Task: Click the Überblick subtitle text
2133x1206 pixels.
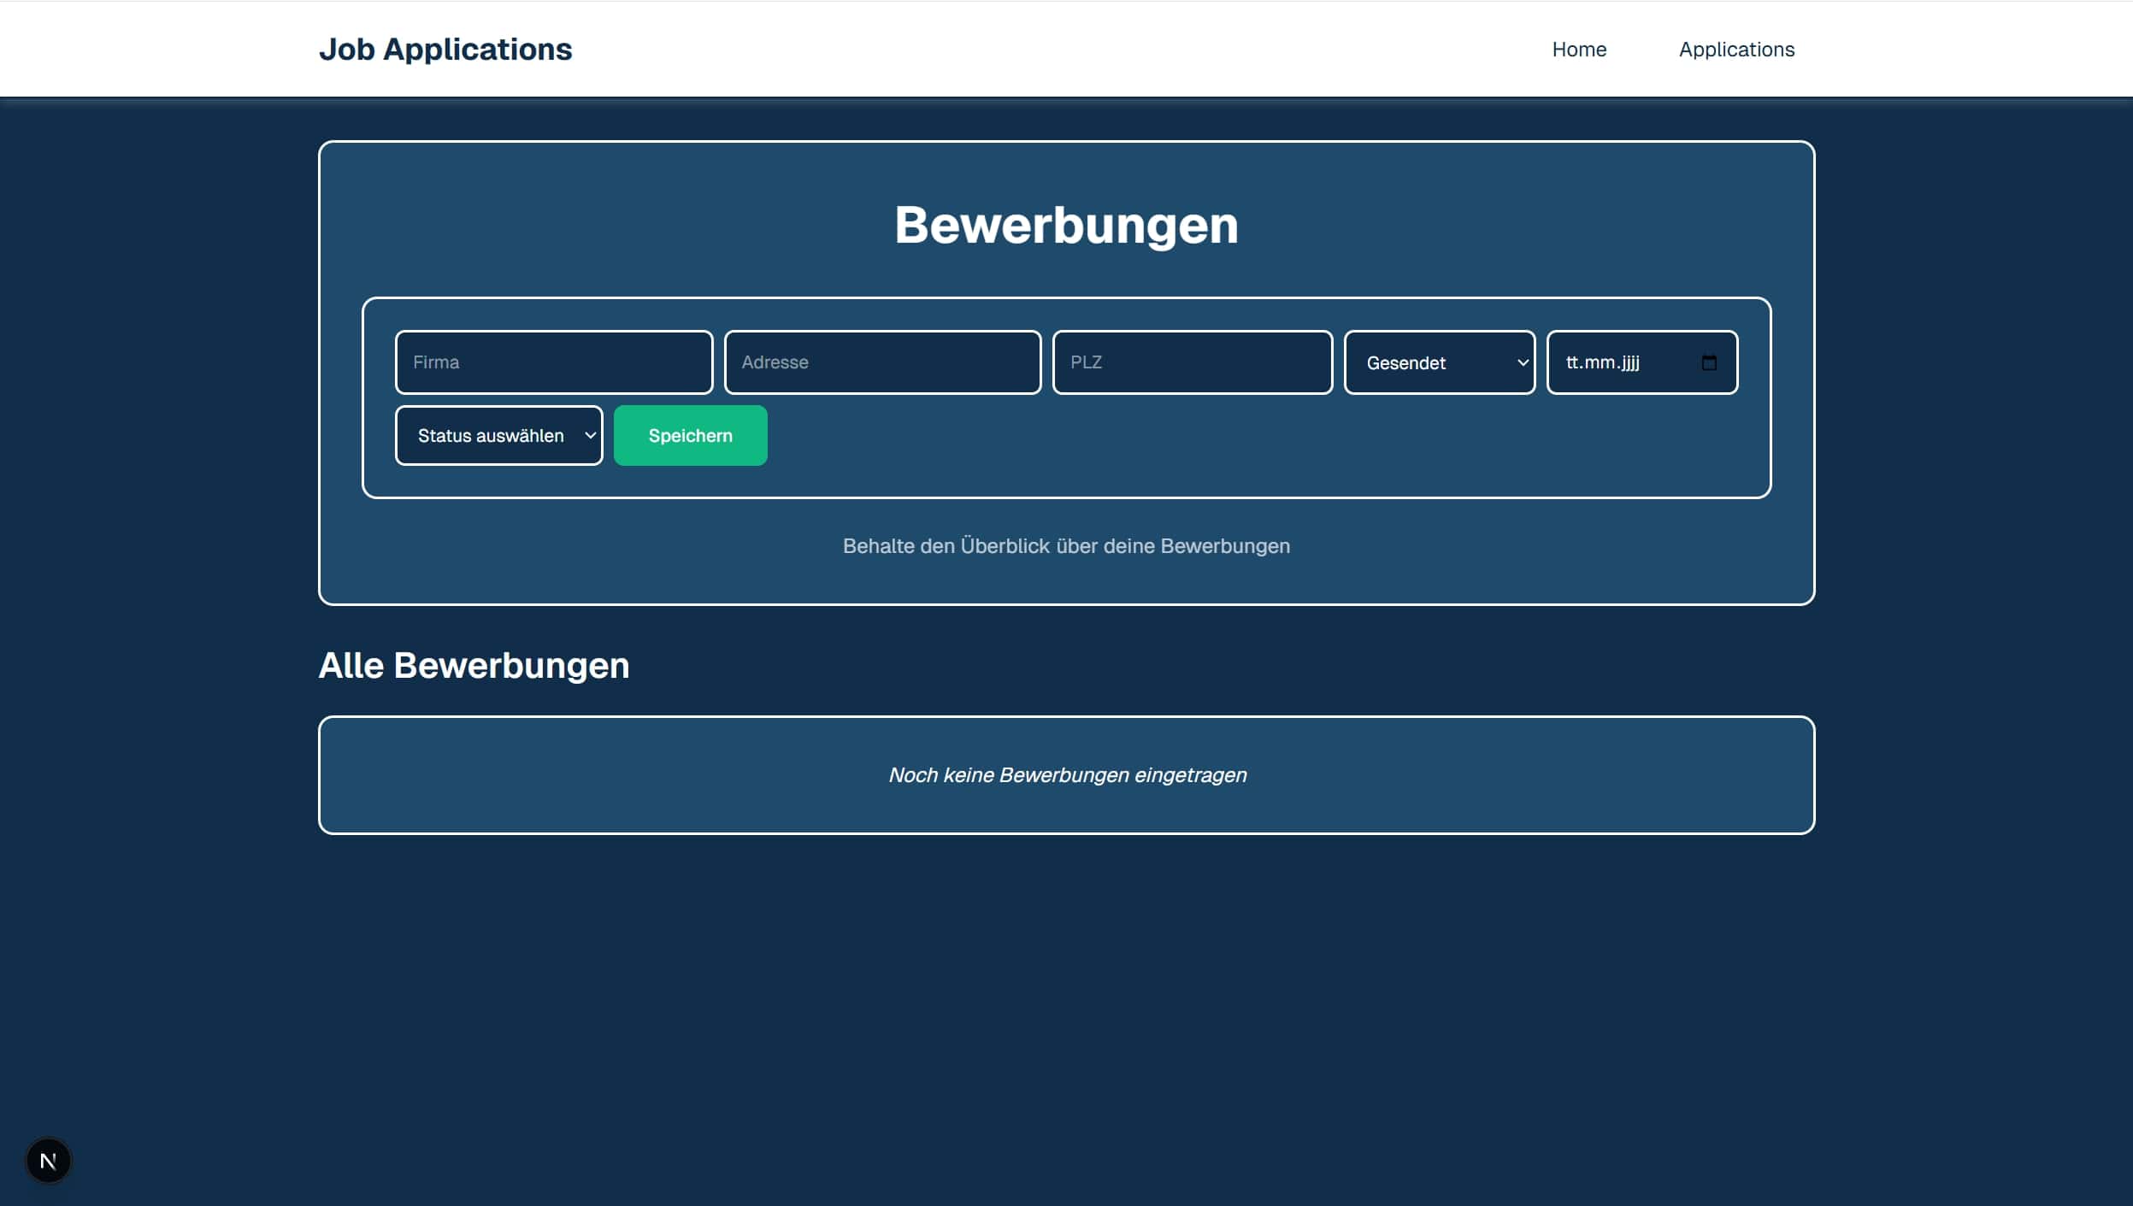Action: click(1066, 545)
